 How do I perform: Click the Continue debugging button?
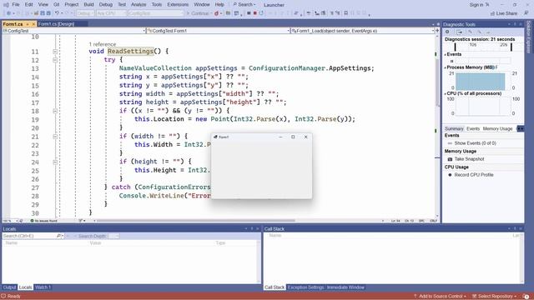click(198, 13)
